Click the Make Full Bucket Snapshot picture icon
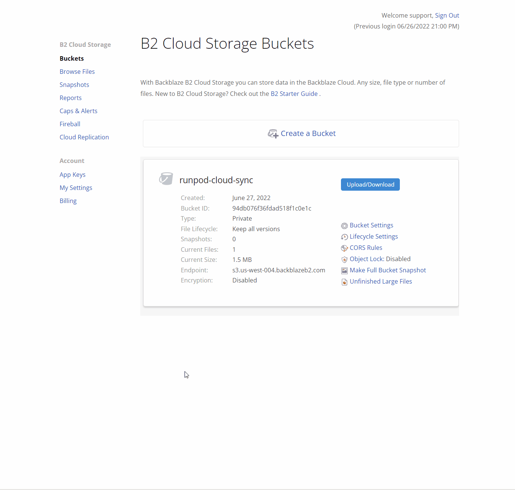515x490 pixels. coord(344,270)
